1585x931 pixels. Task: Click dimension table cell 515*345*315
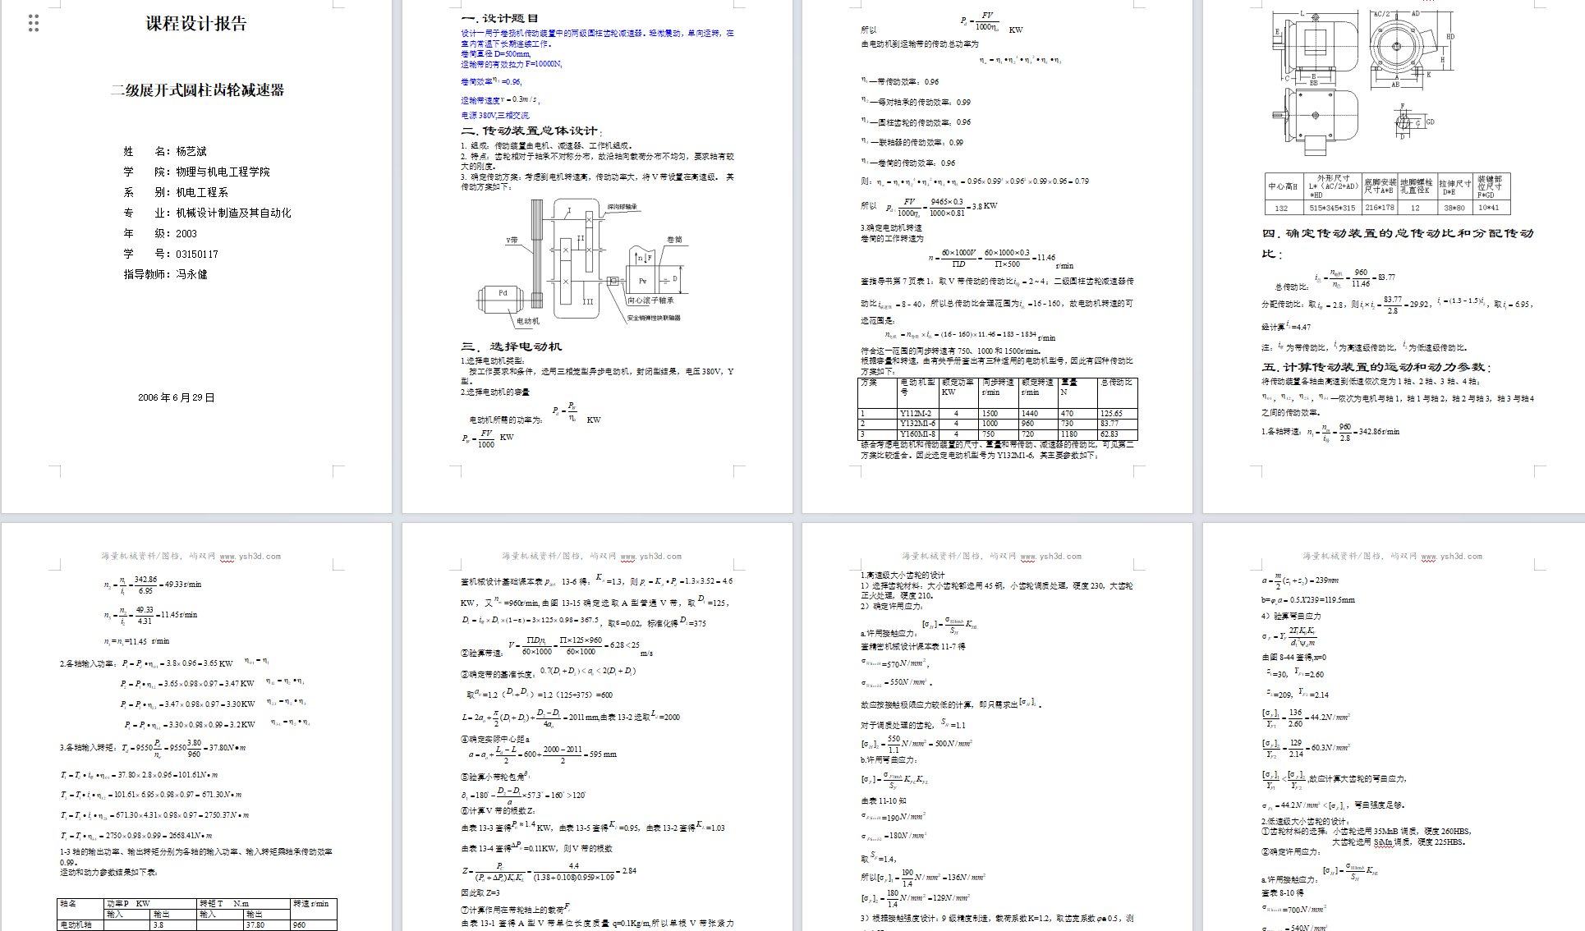tap(1332, 208)
